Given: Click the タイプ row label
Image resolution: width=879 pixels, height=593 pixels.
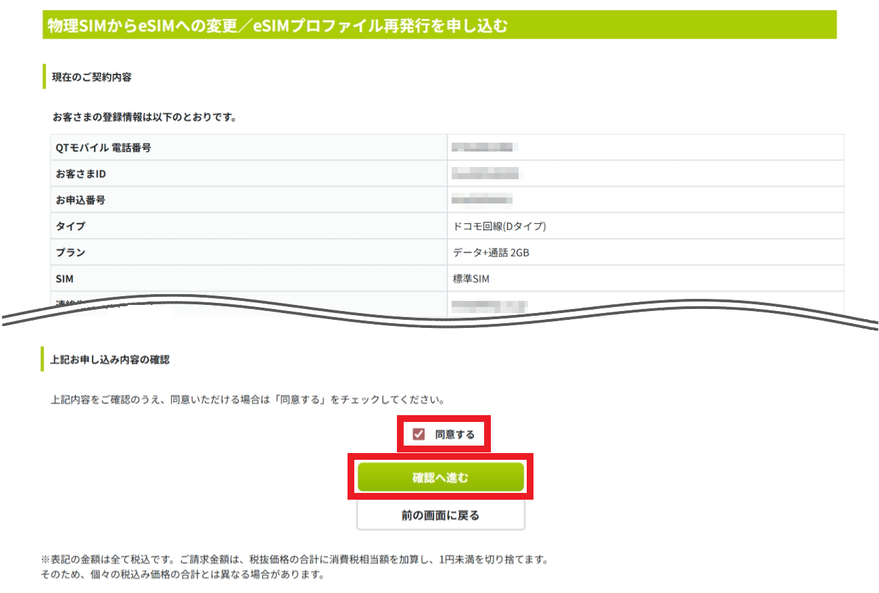Looking at the screenshot, I should [70, 227].
